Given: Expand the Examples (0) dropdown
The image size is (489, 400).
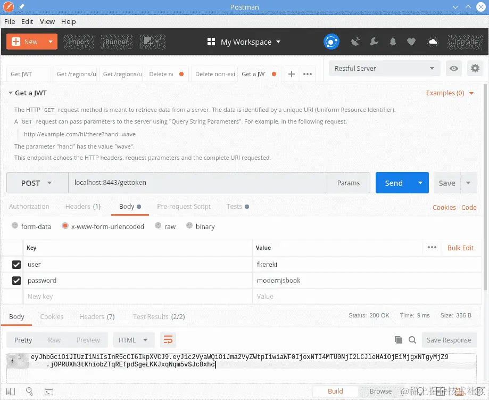Looking at the screenshot, I should [450, 93].
